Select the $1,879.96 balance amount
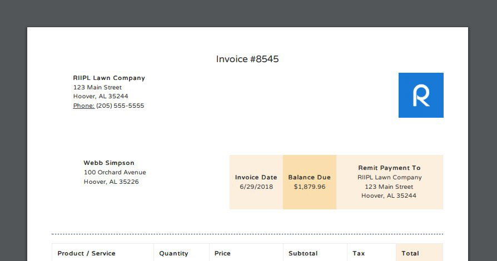Viewport: 497px width, 261px height. pyautogui.click(x=310, y=187)
